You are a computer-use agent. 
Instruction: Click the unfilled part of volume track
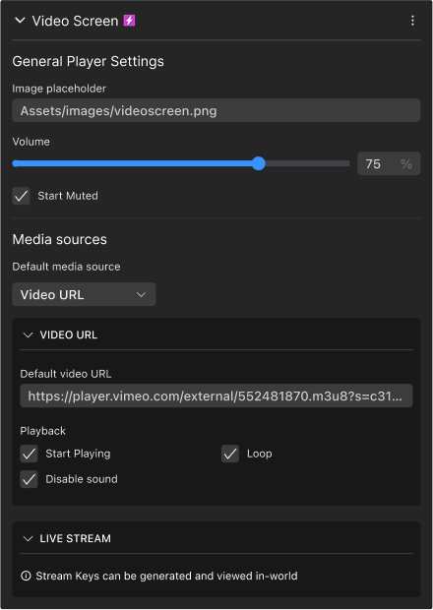(x=307, y=163)
